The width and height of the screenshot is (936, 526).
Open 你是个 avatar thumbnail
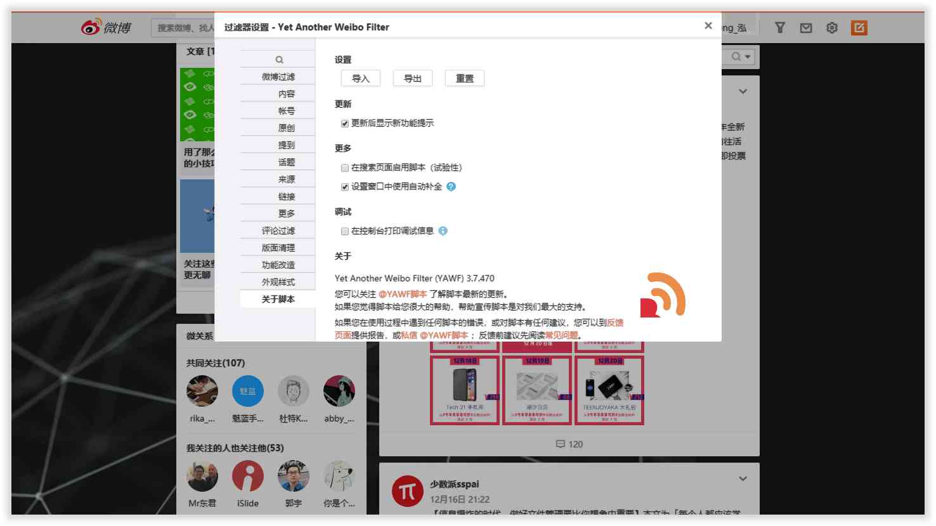(x=339, y=476)
